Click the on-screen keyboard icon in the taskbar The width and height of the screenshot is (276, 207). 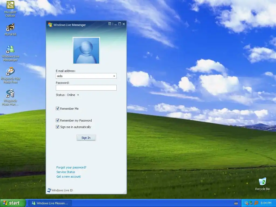236,203
